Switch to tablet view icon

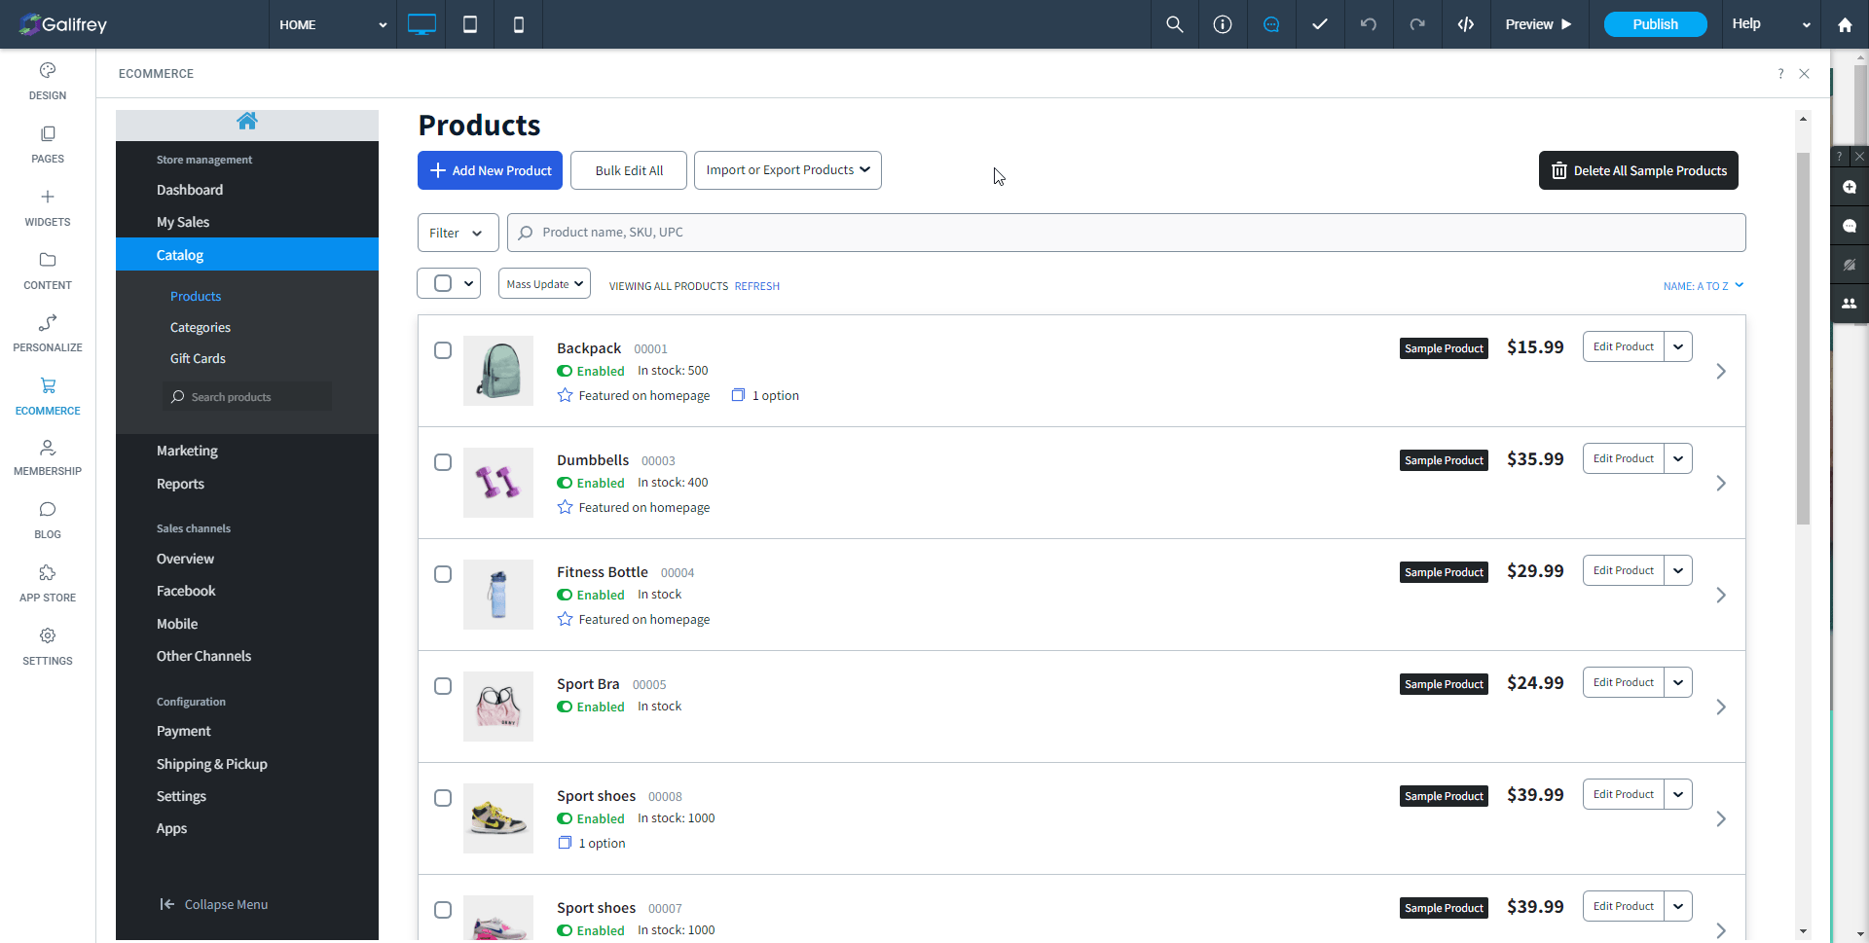(470, 24)
